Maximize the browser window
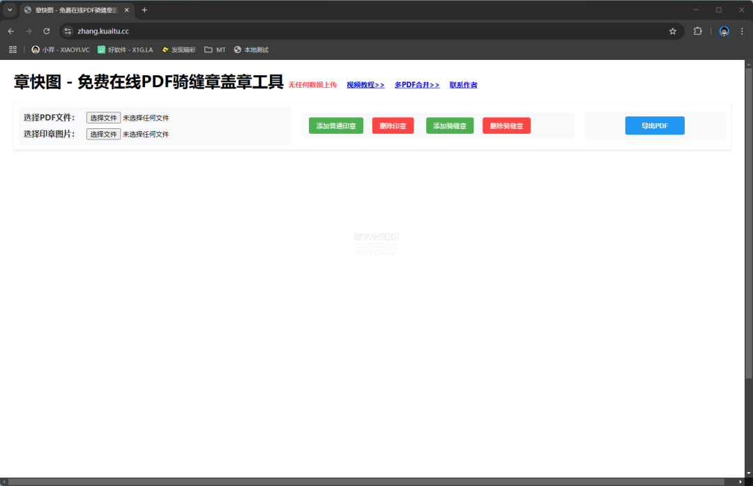 718,10
